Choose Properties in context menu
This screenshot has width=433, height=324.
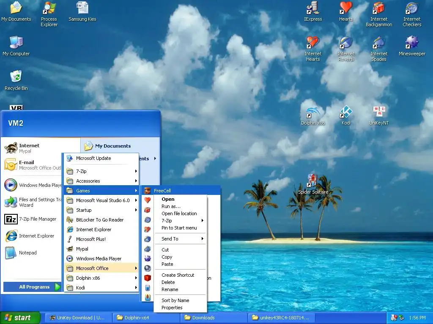click(180, 308)
